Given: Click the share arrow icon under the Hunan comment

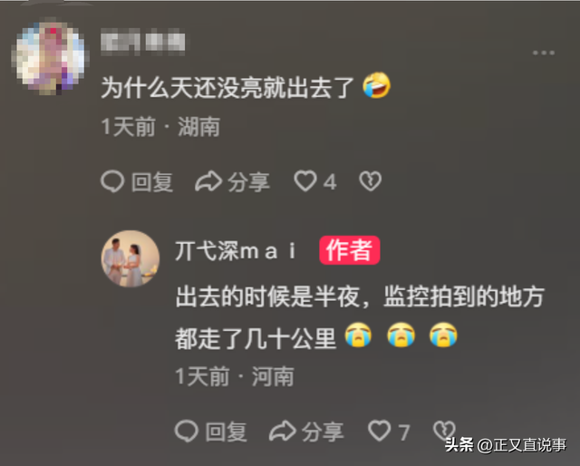Looking at the screenshot, I should pos(208,181).
